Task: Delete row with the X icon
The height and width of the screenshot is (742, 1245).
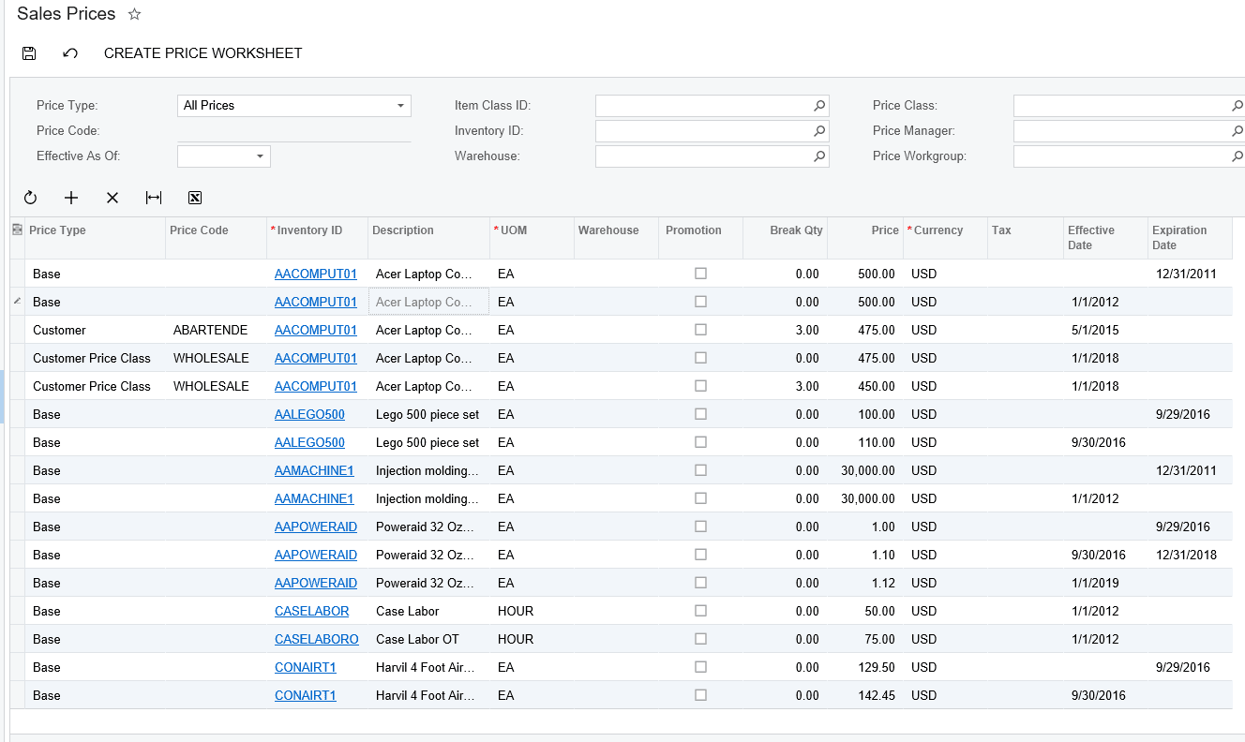Action: click(112, 198)
